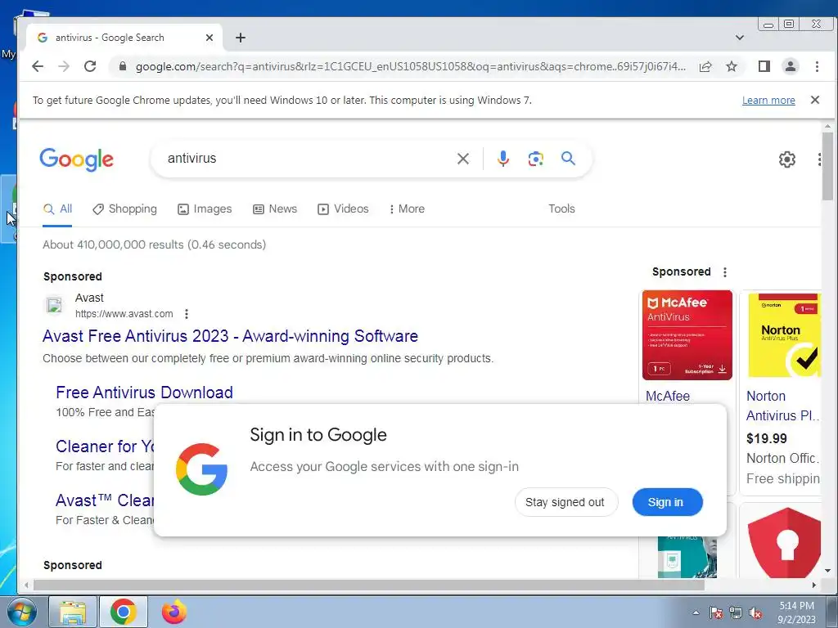Open the Learn more link

(x=768, y=101)
